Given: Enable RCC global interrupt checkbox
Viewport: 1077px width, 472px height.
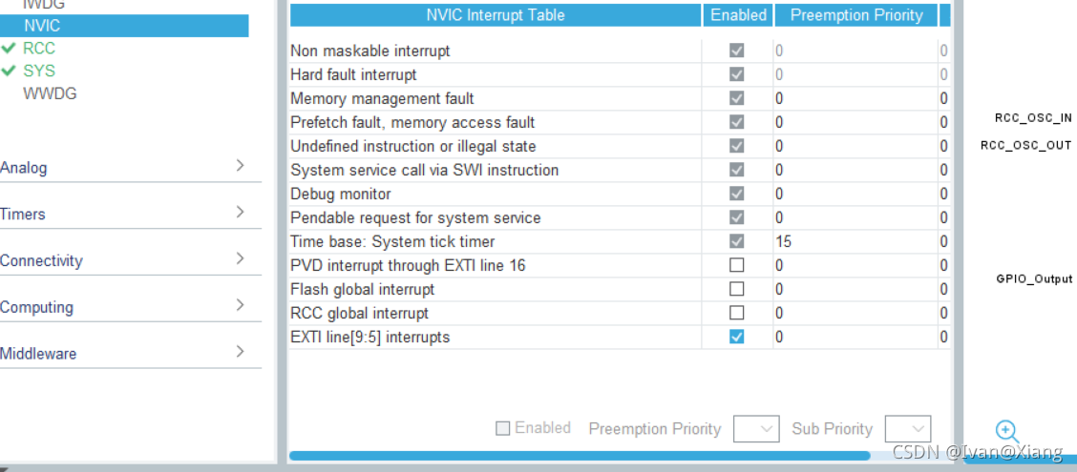Looking at the screenshot, I should tap(736, 313).
